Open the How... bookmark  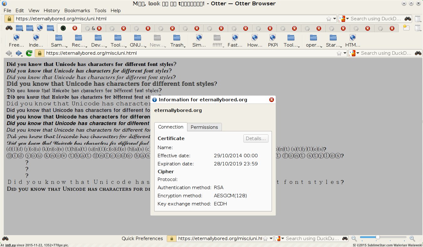pyautogui.click(x=255, y=41)
